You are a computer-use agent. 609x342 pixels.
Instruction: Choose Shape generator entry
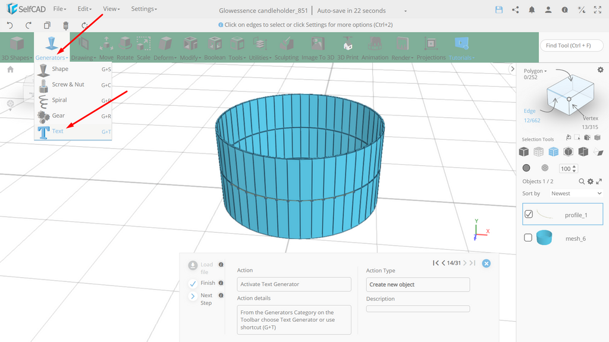point(73,69)
